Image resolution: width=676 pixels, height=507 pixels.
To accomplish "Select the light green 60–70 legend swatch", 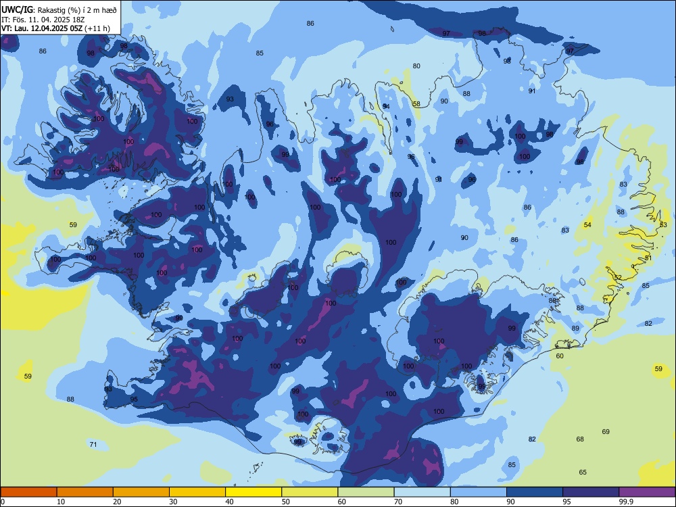I will pyautogui.click(x=366, y=492).
